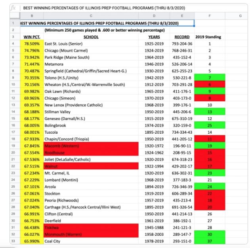Select green standing cell 7 for Tolono
Screen dimensions: 250x248
[210, 78]
